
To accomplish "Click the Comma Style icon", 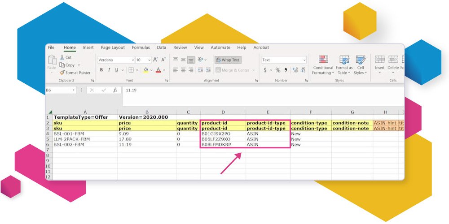I will coord(285,70).
